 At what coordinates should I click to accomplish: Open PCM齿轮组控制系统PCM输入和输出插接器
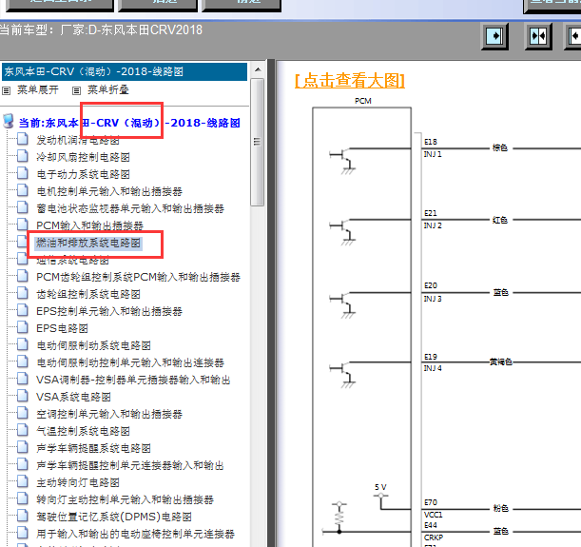click(x=138, y=277)
